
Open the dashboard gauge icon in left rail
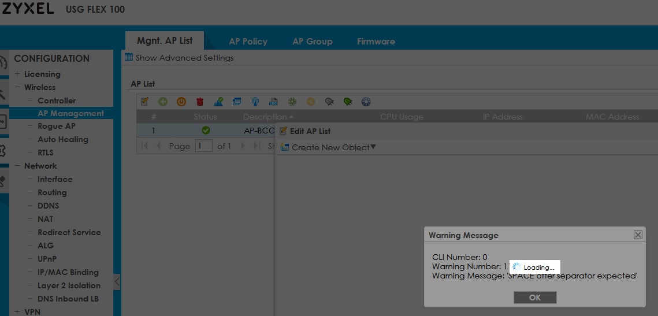[x=3, y=64]
